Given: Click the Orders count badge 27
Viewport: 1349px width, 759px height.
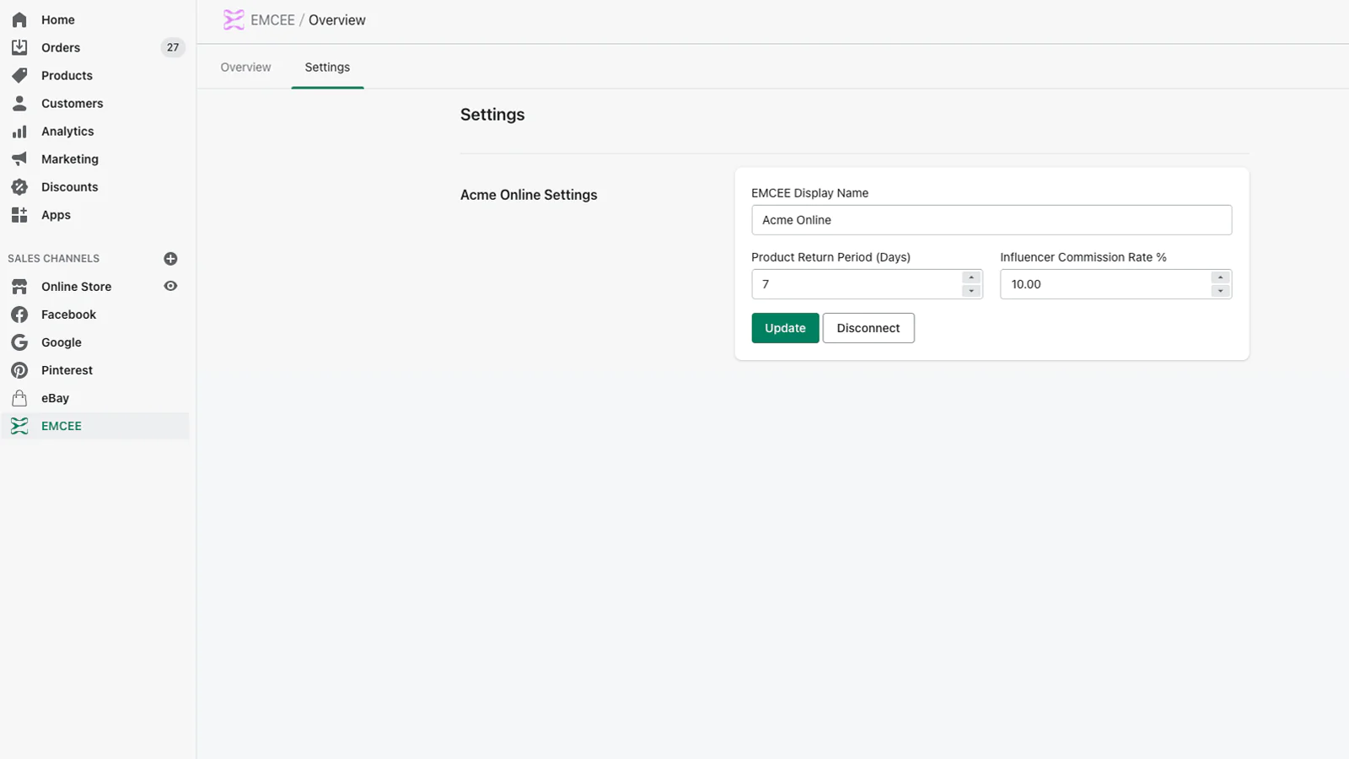Looking at the screenshot, I should click(173, 47).
